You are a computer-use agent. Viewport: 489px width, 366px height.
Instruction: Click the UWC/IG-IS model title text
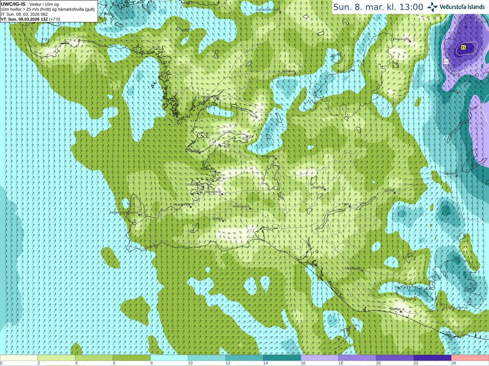click(13, 4)
